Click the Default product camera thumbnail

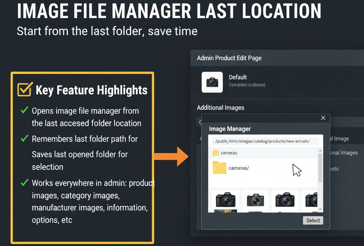point(212,82)
